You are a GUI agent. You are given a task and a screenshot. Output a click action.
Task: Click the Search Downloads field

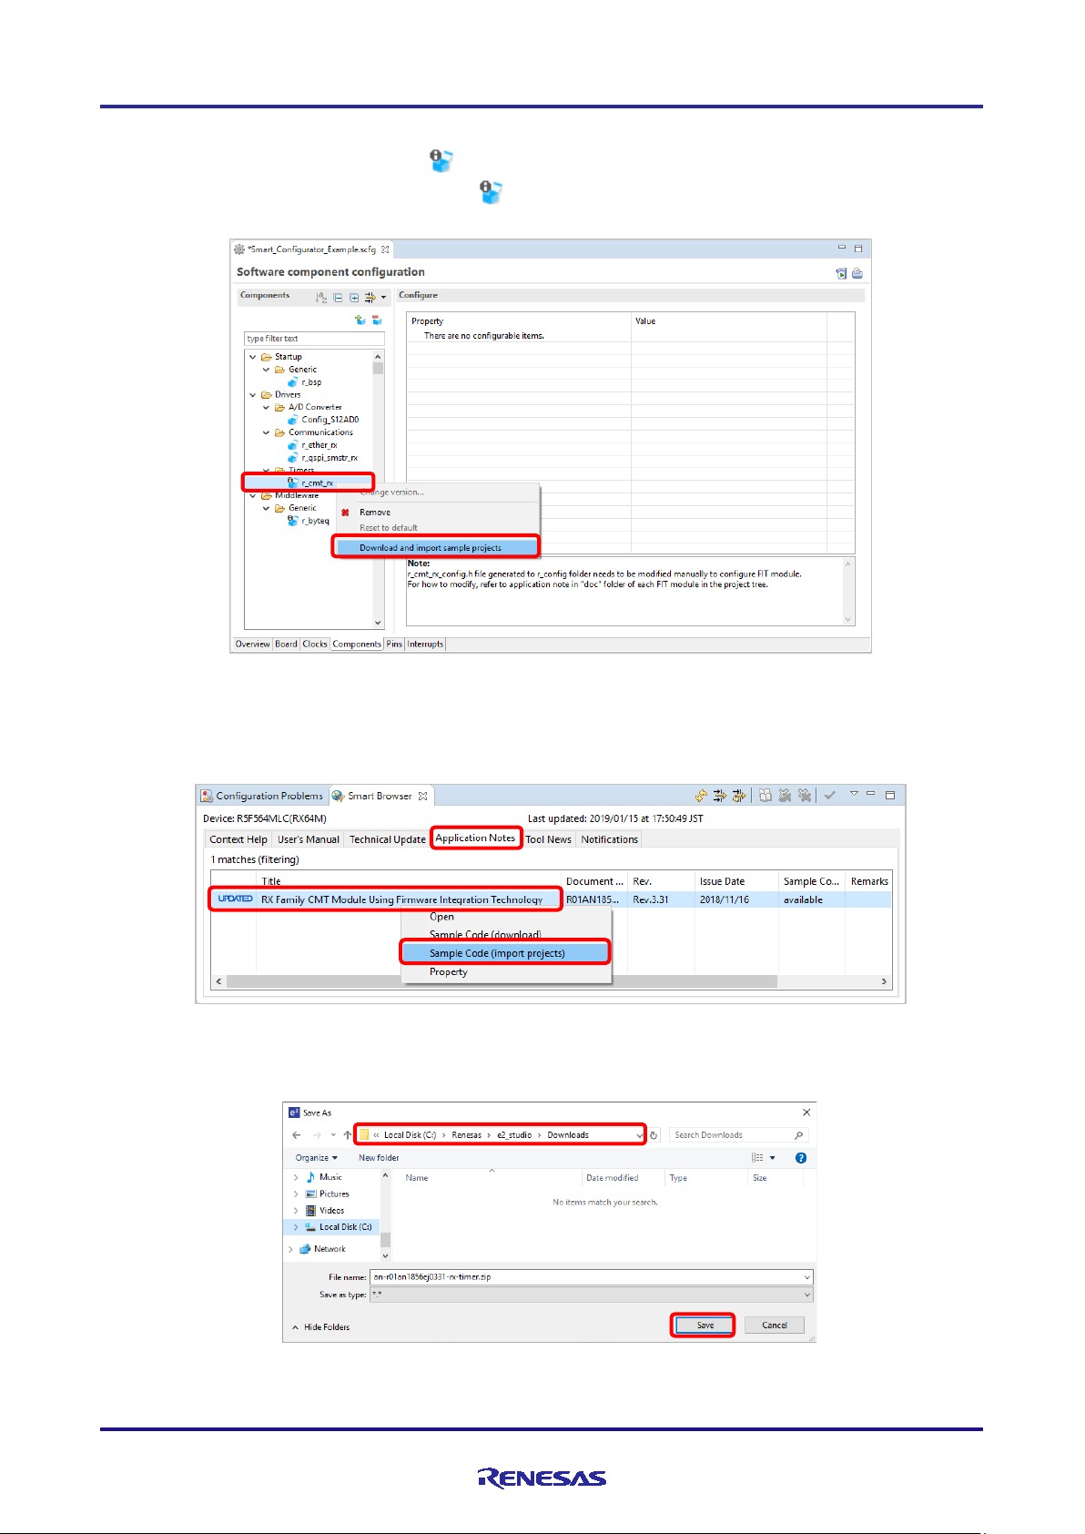(738, 1136)
